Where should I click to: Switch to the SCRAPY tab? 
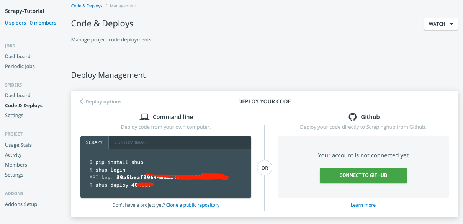[x=94, y=142]
